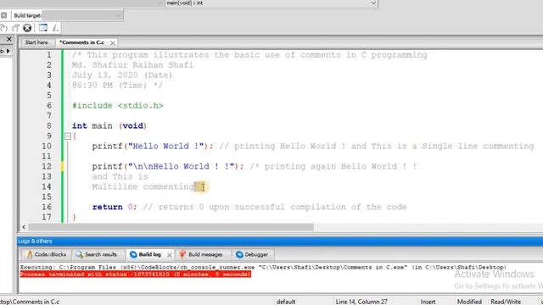The height and width of the screenshot is (305, 543).
Task: Click the 'This program illustrates' comment on line 1
Action: point(249,55)
